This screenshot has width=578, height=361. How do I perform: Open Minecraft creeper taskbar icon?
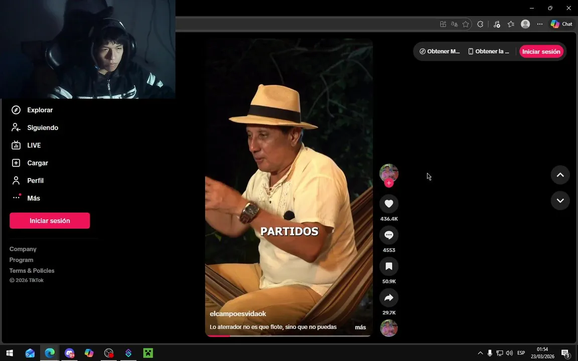tap(148, 353)
